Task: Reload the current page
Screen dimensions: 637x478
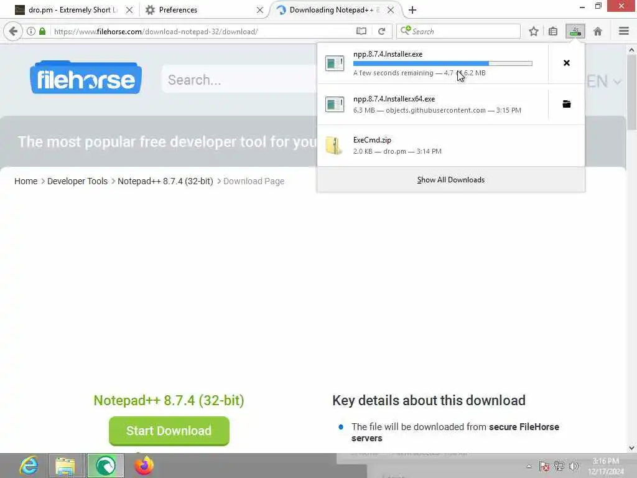Action: [381, 31]
